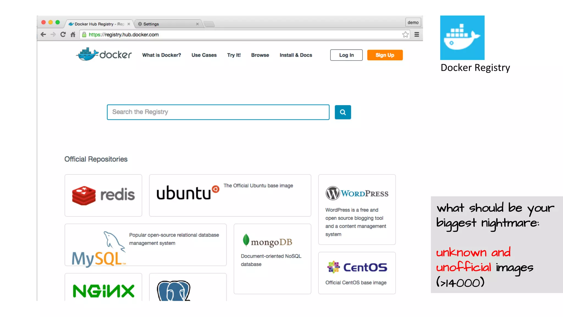Click the large Docker Registry whale icon
The width and height of the screenshot is (563, 317).
[x=462, y=38]
